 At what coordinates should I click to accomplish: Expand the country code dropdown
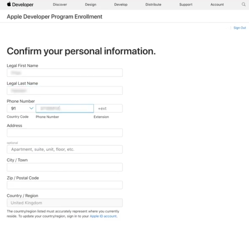point(21,108)
